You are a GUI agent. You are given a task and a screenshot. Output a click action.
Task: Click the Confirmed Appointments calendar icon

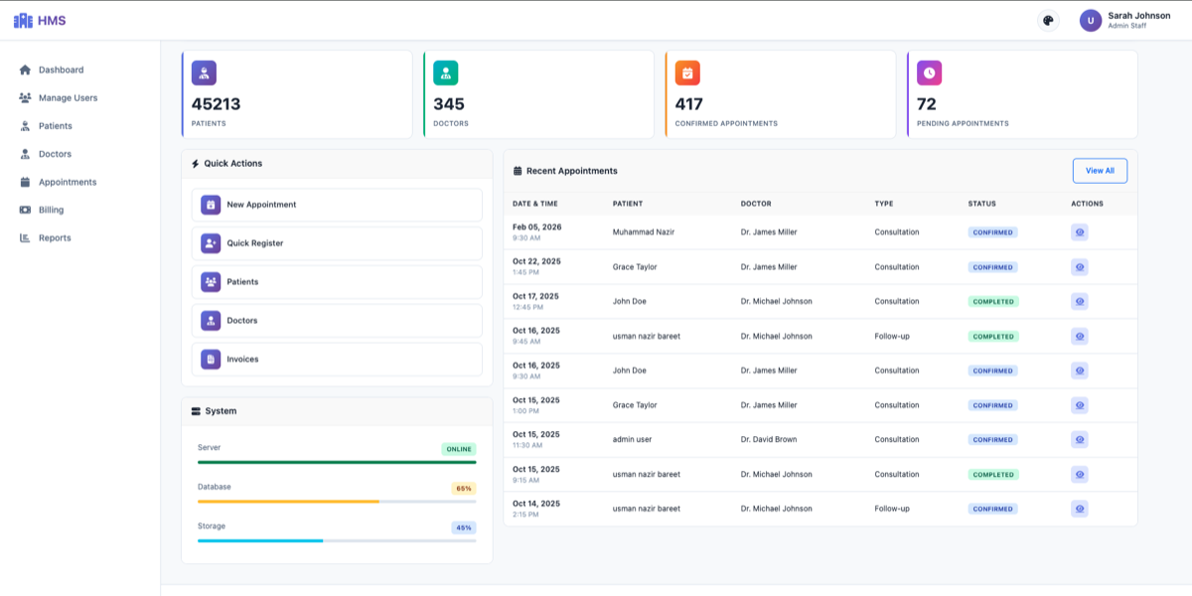[686, 72]
